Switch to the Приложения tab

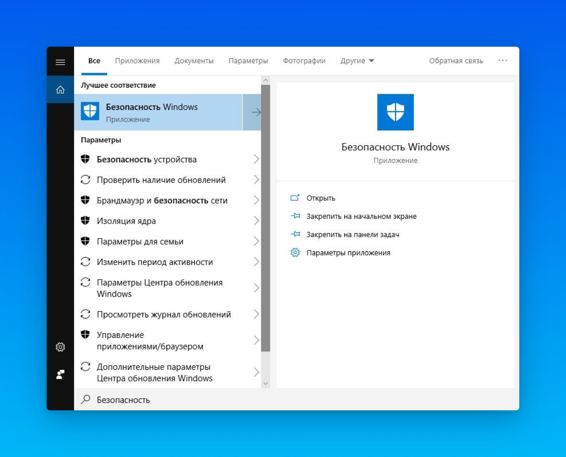[137, 61]
